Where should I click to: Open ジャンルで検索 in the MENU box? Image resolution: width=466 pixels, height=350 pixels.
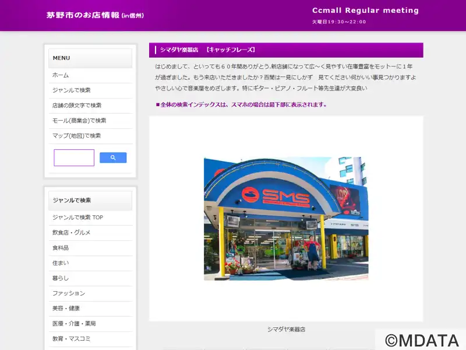coord(90,90)
